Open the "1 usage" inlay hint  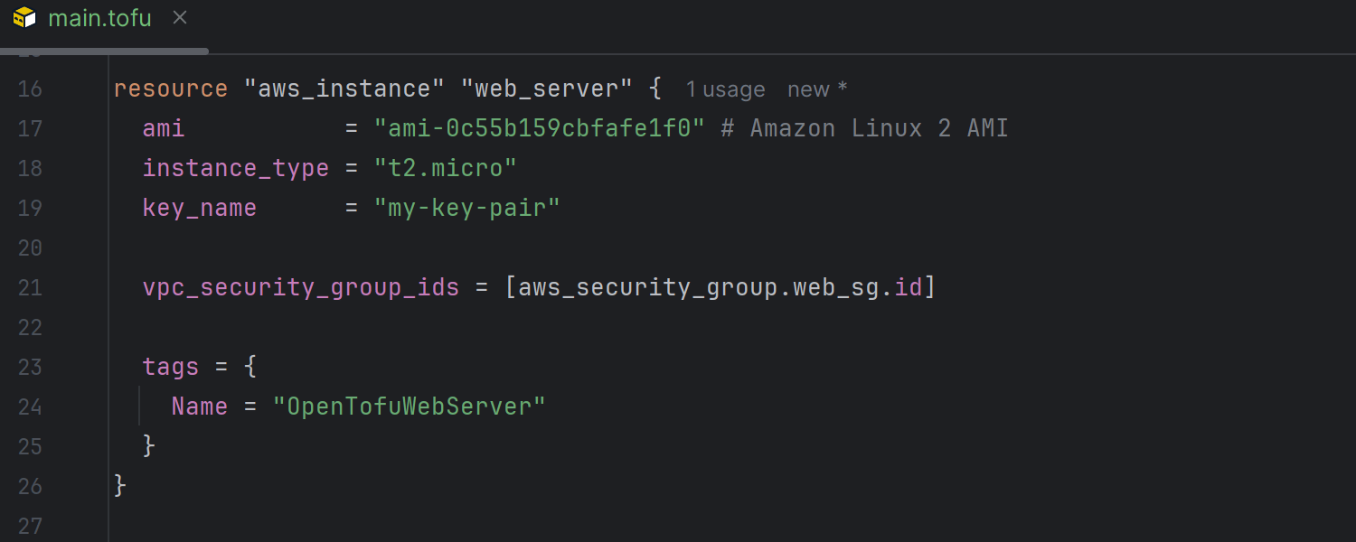[725, 89]
